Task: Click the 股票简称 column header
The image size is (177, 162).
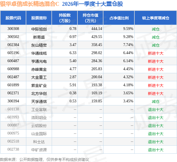Action: [39, 18]
